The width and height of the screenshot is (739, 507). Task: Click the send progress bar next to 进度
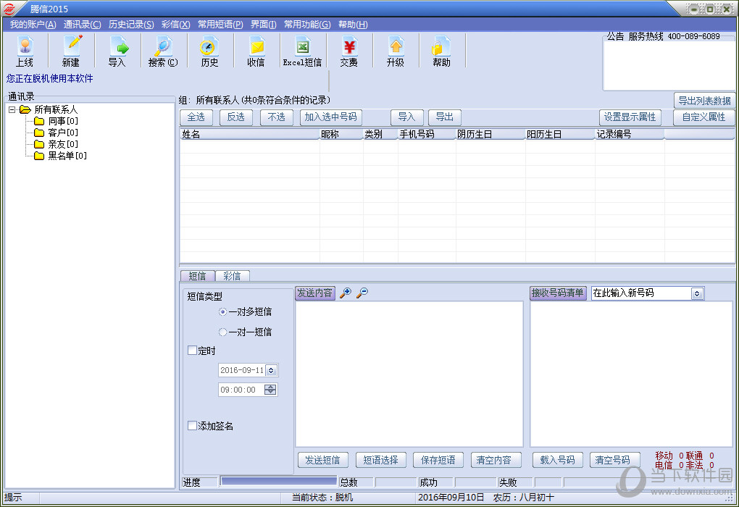(278, 482)
